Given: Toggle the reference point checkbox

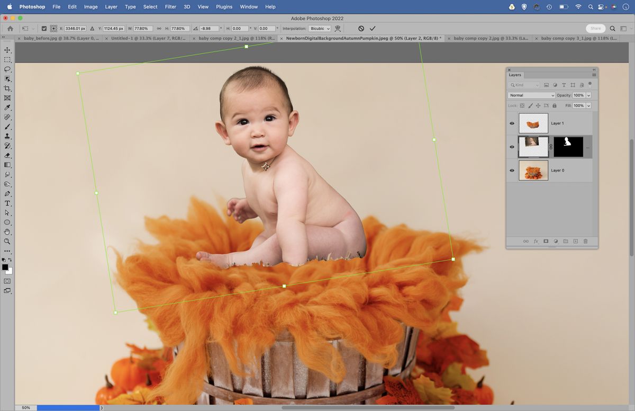Looking at the screenshot, I should 44,29.
